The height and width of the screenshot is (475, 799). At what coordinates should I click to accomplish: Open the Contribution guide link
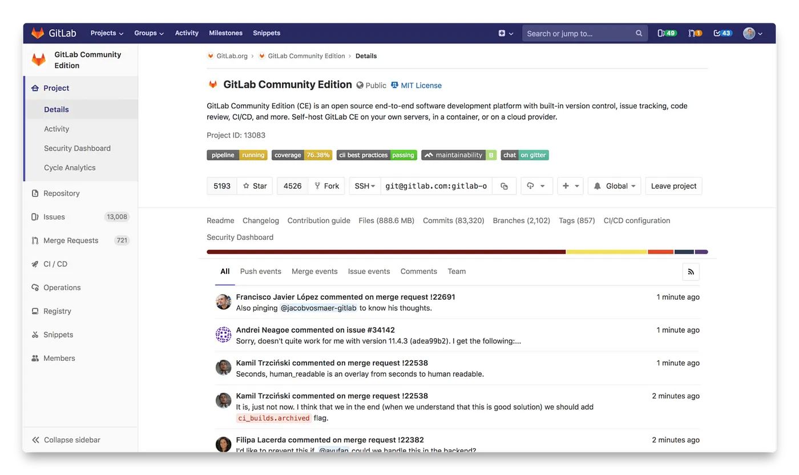319,220
